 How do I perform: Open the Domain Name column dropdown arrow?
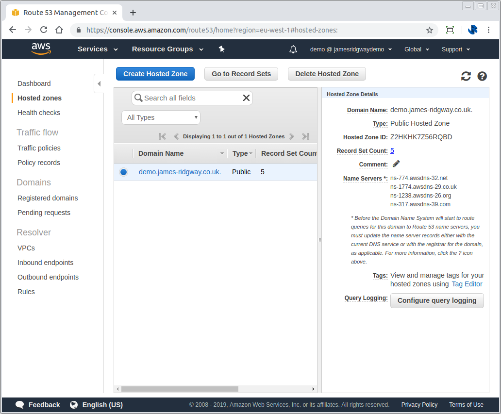[x=222, y=154]
